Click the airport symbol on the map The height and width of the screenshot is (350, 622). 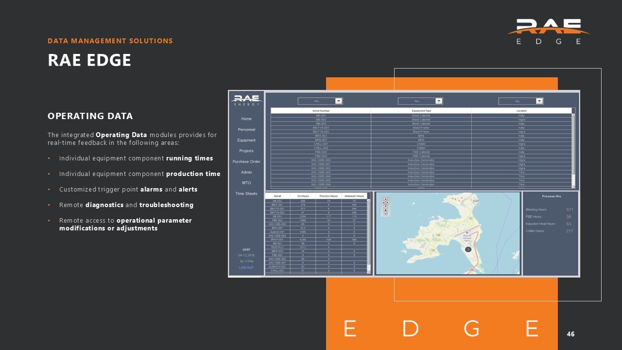tap(467, 232)
